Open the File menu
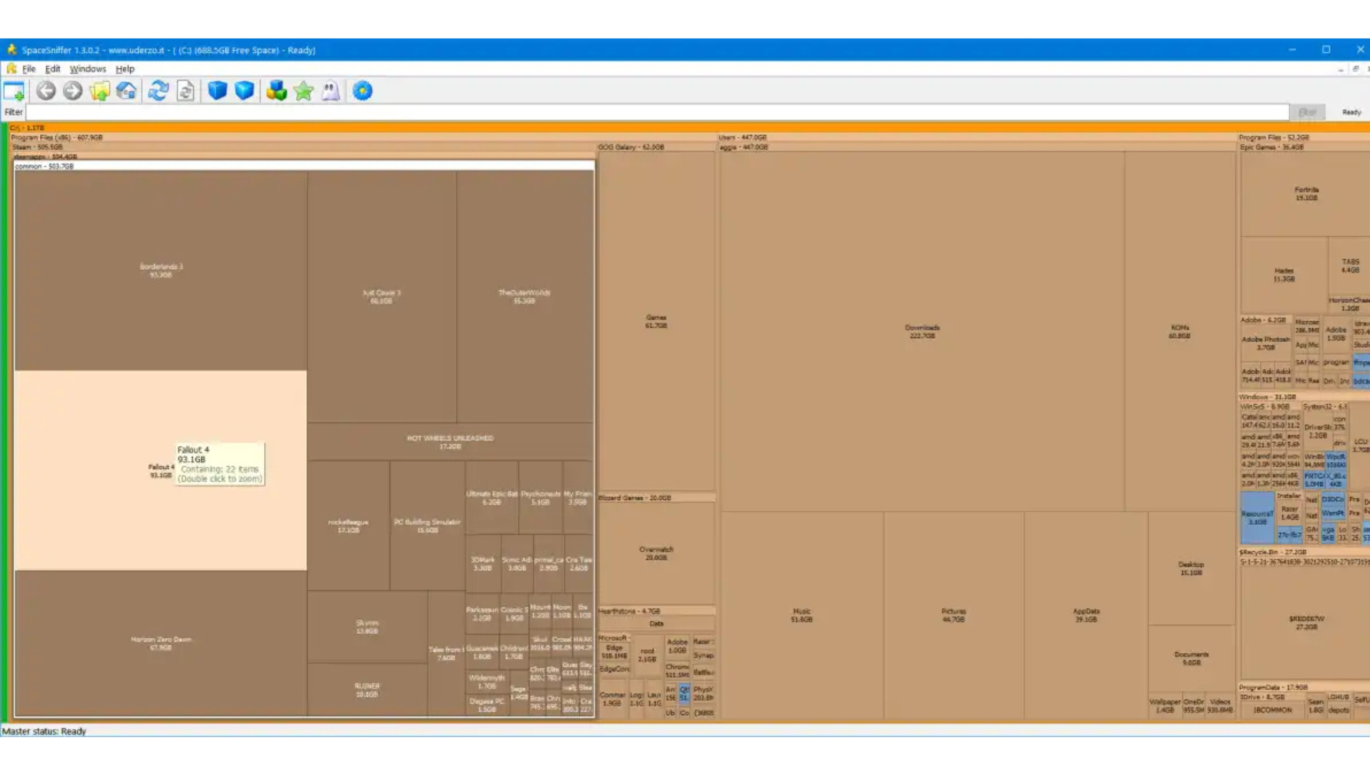 (x=29, y=69)
